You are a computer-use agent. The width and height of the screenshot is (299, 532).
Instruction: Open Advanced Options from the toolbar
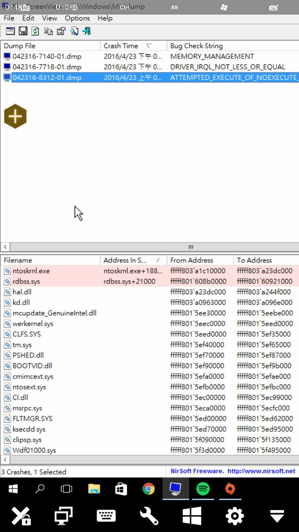tap(10, 31)
